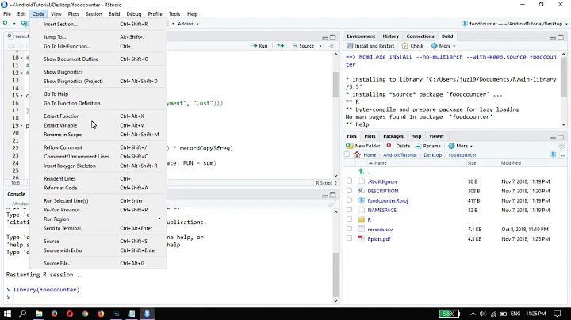Check the NAMESPACE file checkbox

pyautogui.click(x=349, y=210)
